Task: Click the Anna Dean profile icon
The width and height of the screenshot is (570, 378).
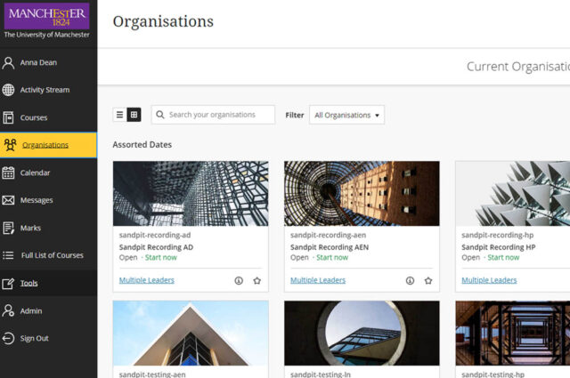Action: pos(8,63)
